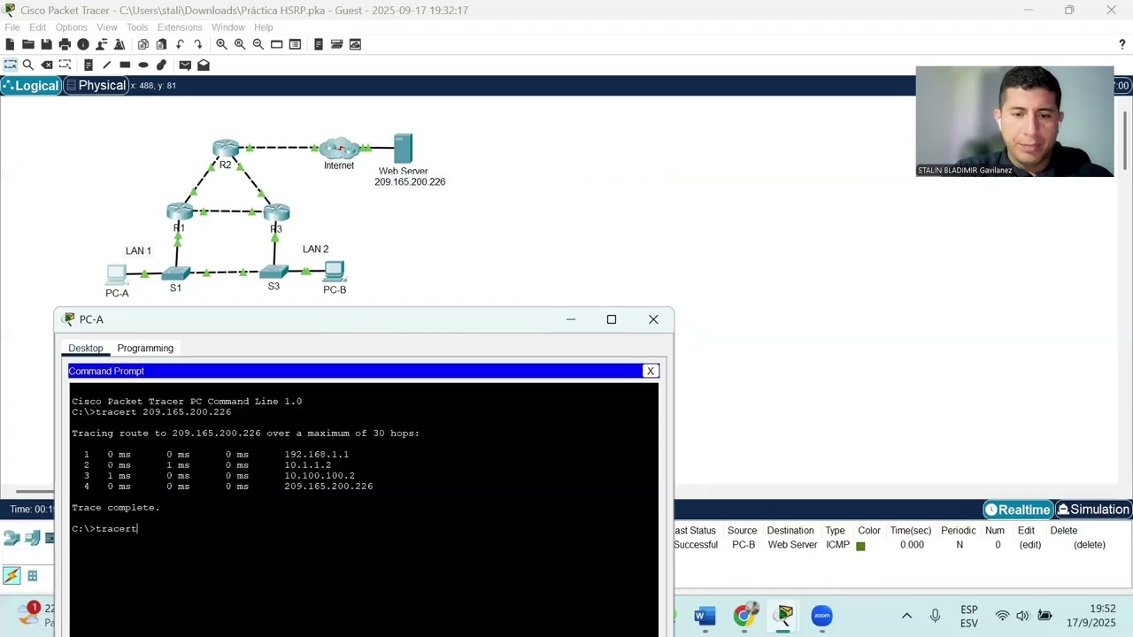Choose the Draw Ellipse tool

click(143, 65)
